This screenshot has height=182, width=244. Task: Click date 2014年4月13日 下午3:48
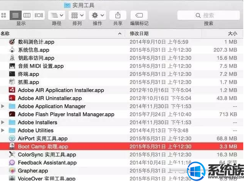point(159,130)
